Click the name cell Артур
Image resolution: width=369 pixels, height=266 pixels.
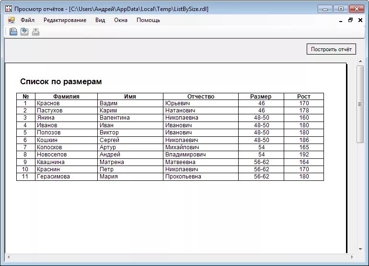[130, 147]
